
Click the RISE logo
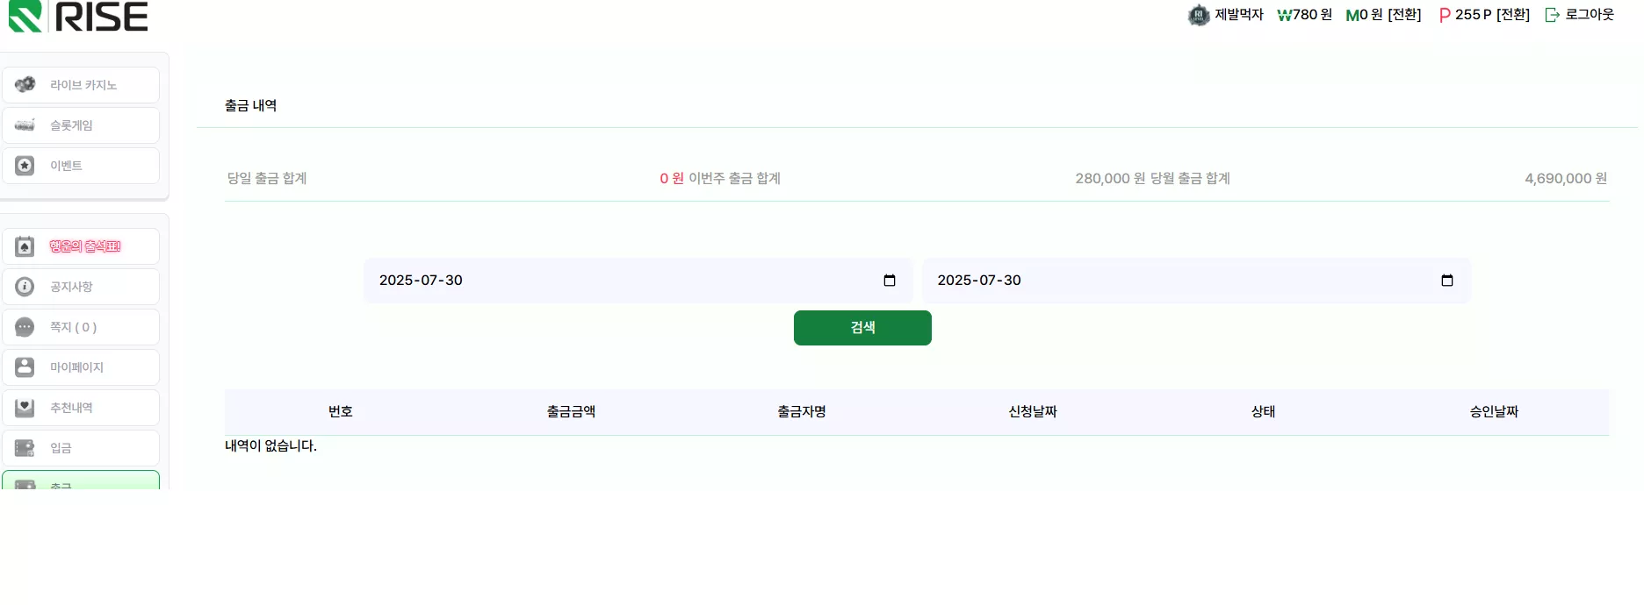tap(78, 17)
